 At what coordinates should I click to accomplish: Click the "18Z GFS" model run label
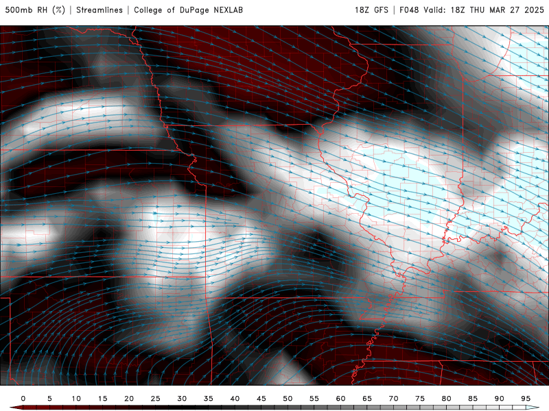pyautogui.click(x=371, y=10)
